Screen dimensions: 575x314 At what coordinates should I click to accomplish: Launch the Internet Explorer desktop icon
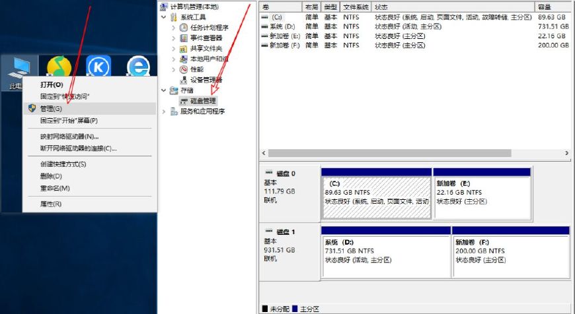pyautogui.click(x=138, y=67)
